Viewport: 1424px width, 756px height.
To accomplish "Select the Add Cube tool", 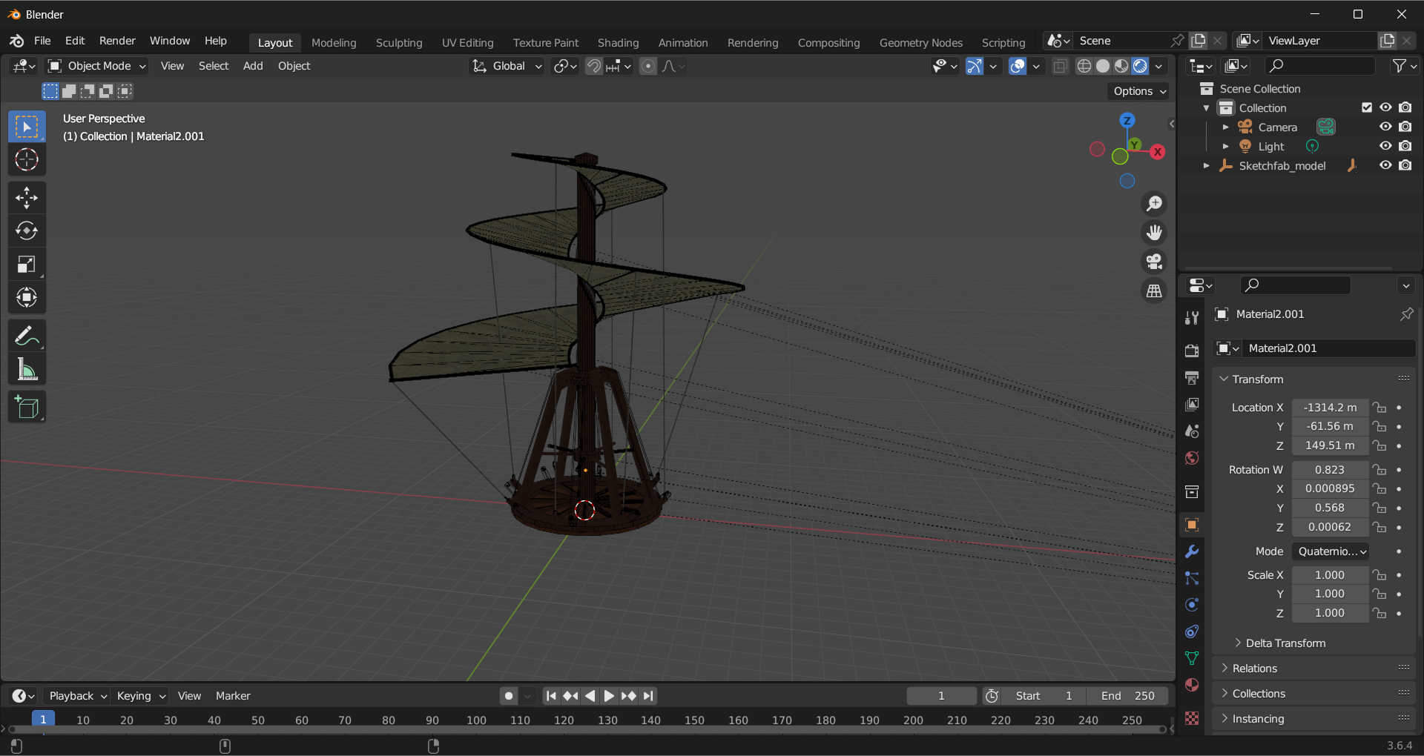I will 27,407.
